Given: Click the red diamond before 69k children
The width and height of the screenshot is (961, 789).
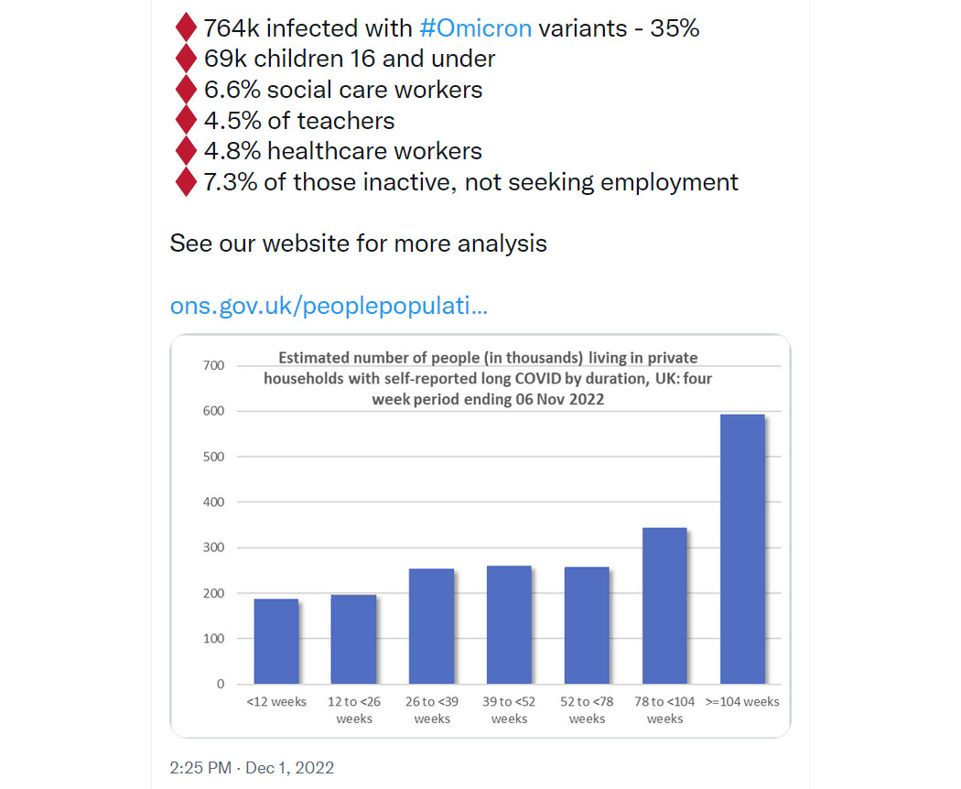Looking at the screenshot, I should (x=186, y=59).
